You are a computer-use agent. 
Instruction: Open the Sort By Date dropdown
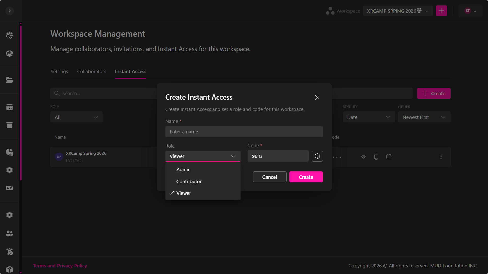coord(368,117)
